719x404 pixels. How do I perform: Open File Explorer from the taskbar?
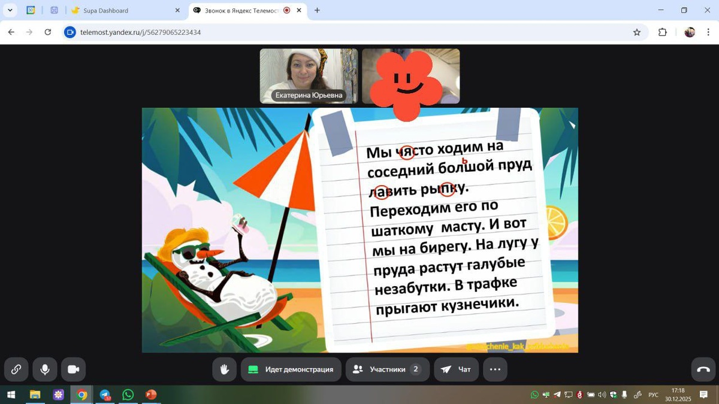click(35, 395)
